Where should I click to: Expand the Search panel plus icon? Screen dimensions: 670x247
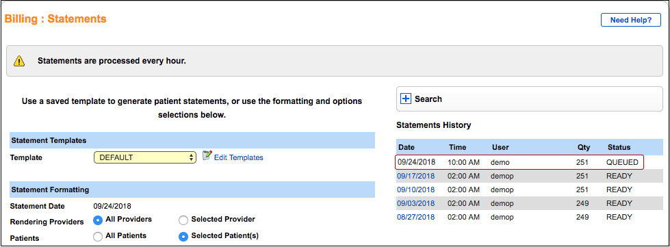(x=405, y=99)
